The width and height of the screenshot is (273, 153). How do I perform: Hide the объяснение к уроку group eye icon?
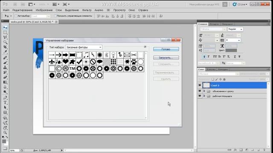[200, 91]
